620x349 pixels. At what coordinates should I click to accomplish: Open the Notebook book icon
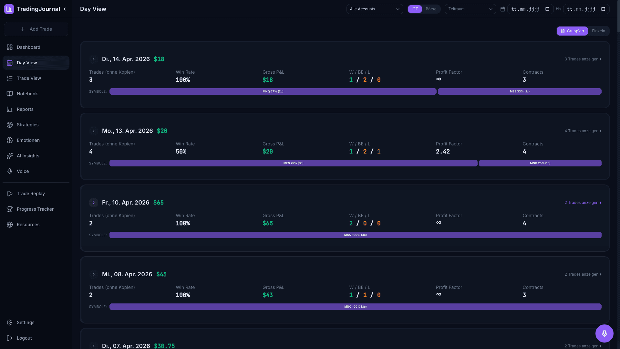pos(10,94)
